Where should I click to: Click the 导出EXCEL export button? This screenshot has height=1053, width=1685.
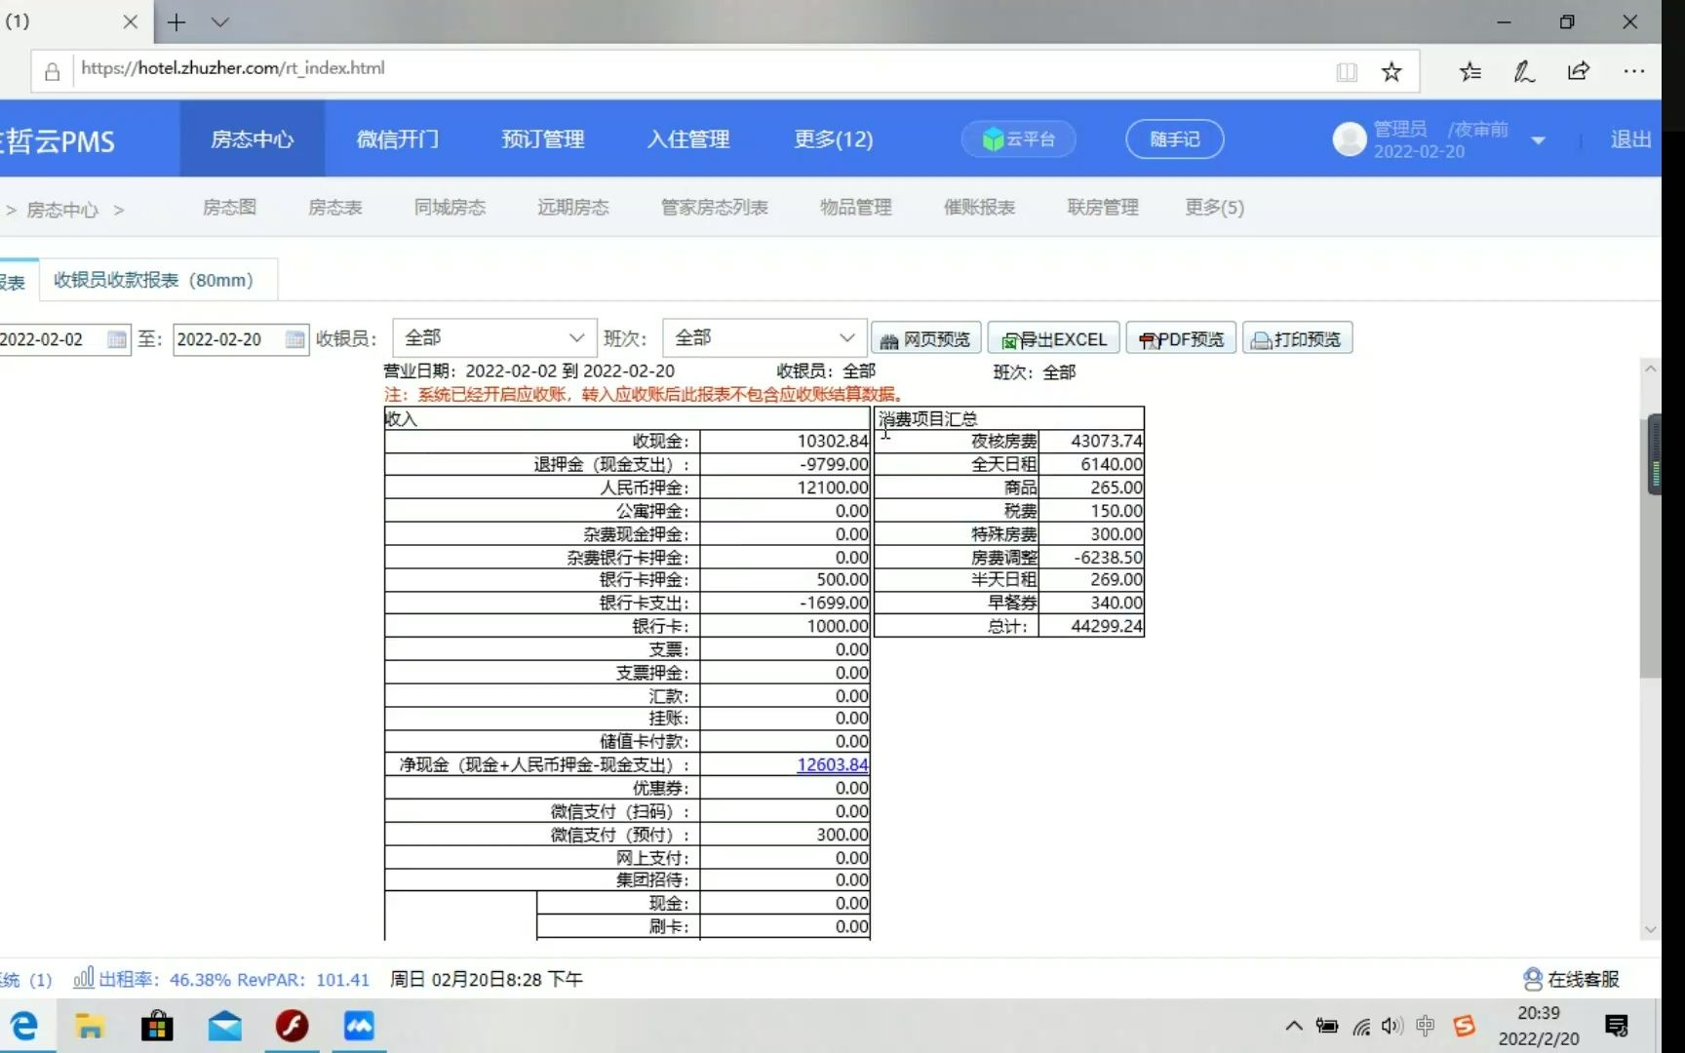click(x=1054, y=339)
